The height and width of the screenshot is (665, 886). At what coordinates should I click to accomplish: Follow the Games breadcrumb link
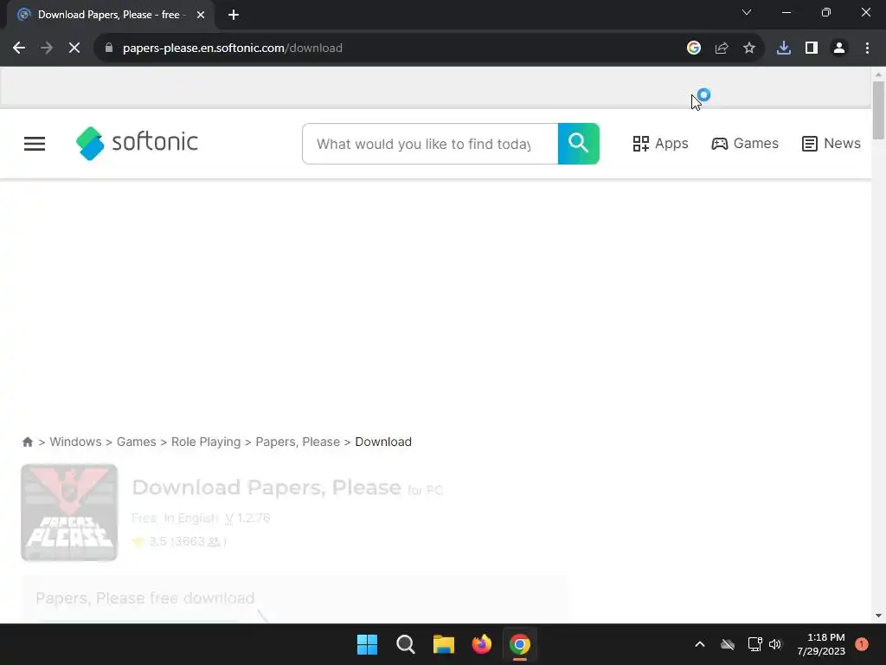(x=136, y=442)
